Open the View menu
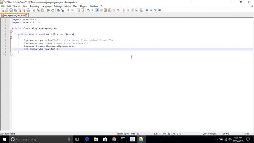 click(25, 6)
